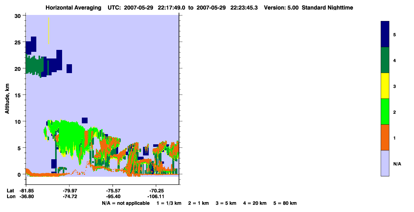Click the 'Standard Nighttime' title text
The width and height of the screenshot is (414, 212).
click(327, 8)
